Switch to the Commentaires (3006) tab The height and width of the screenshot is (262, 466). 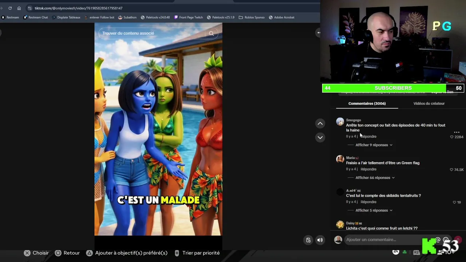367,103
